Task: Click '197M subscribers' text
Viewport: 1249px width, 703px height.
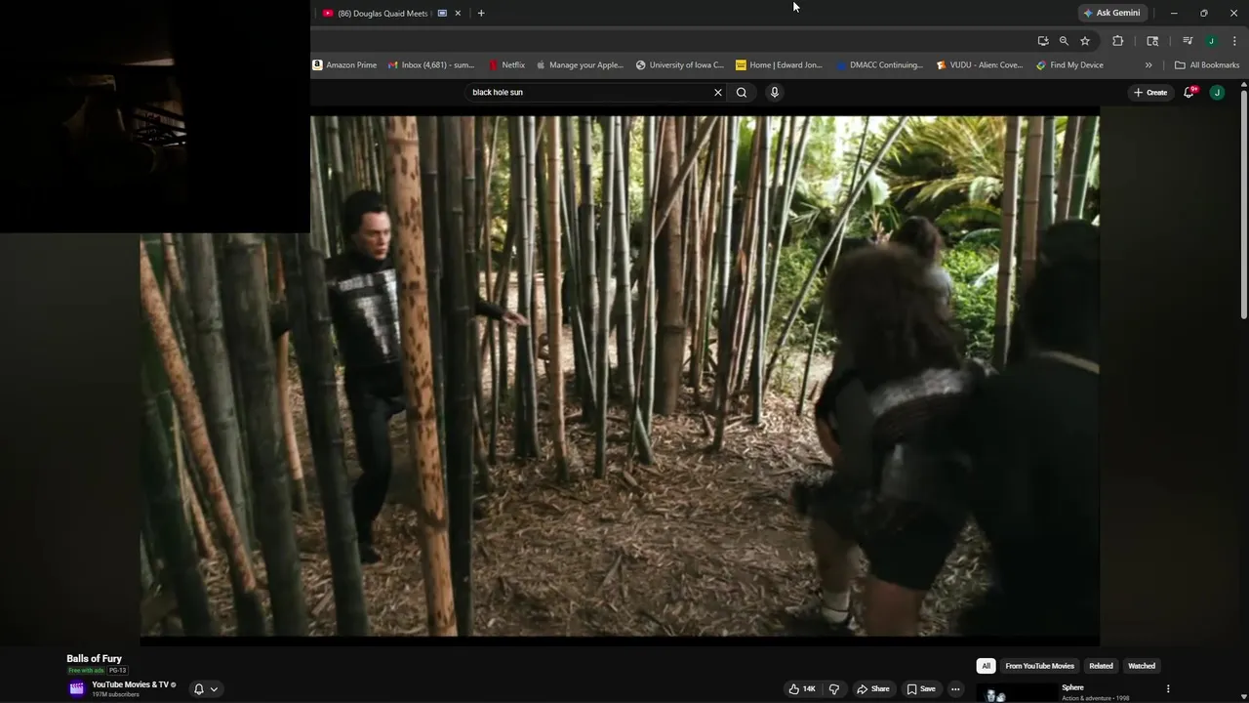Action: pos(115,694)
